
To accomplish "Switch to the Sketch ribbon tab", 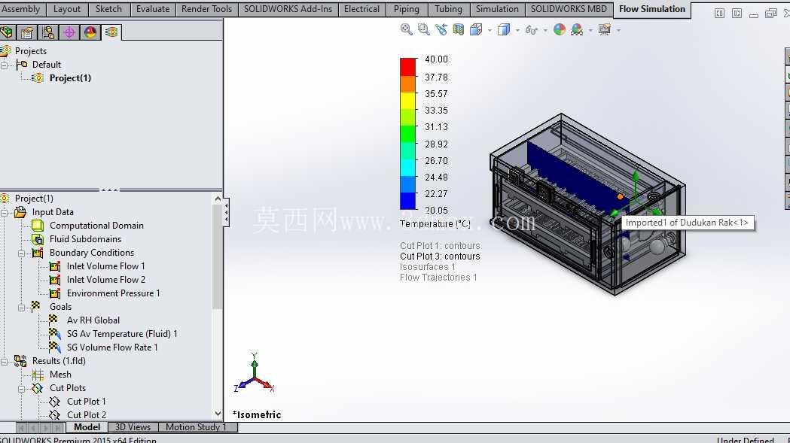I will coord(109,9).
